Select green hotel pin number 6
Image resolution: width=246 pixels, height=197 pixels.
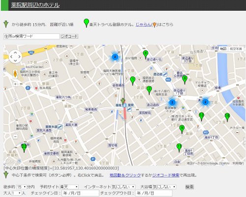(x=145, y=55)
